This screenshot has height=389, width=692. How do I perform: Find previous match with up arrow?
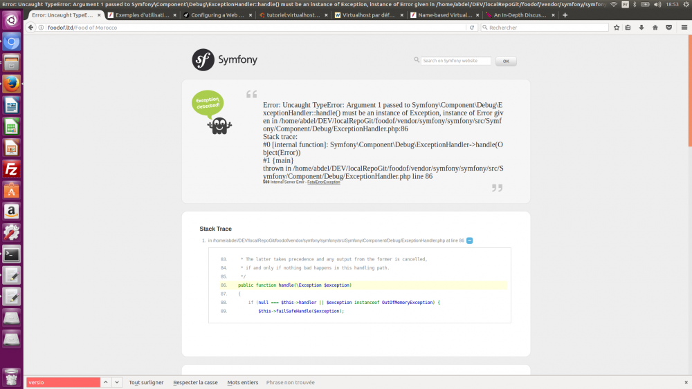tap(106, 382)
